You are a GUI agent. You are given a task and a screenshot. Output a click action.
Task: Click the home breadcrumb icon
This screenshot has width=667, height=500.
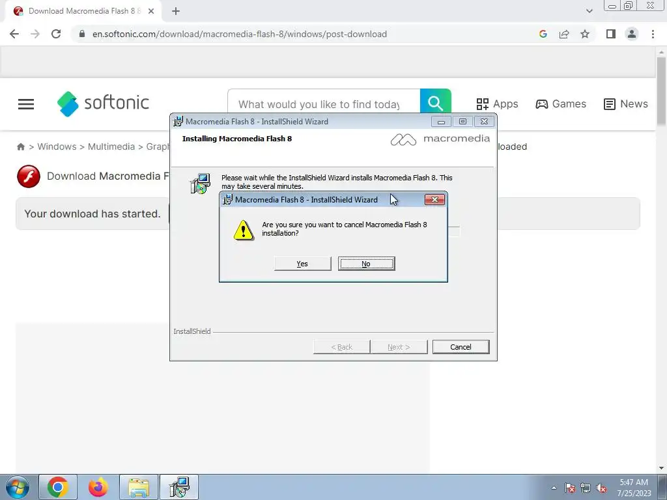pyautogui.click(x=20, y=146)
